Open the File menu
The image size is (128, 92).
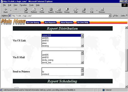tap(4, 5)
